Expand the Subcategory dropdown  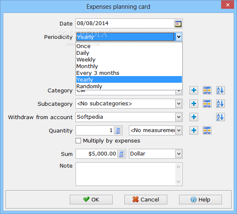179,104
